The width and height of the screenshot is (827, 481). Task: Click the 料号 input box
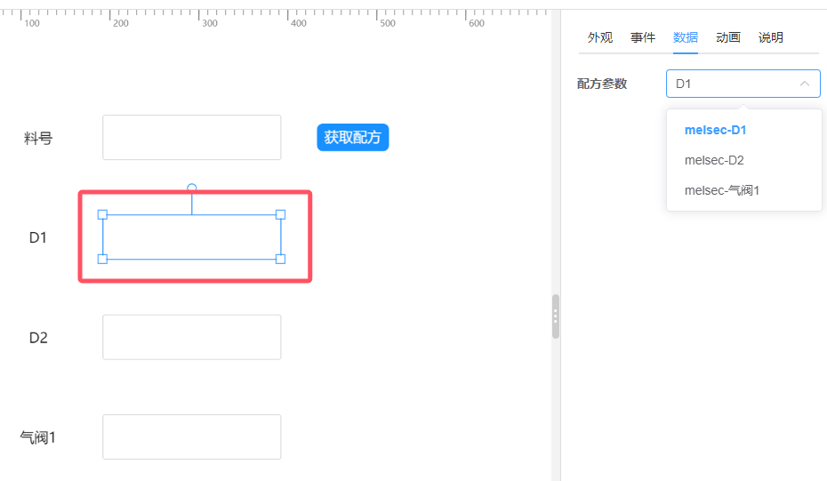click(x=192, y=137)
